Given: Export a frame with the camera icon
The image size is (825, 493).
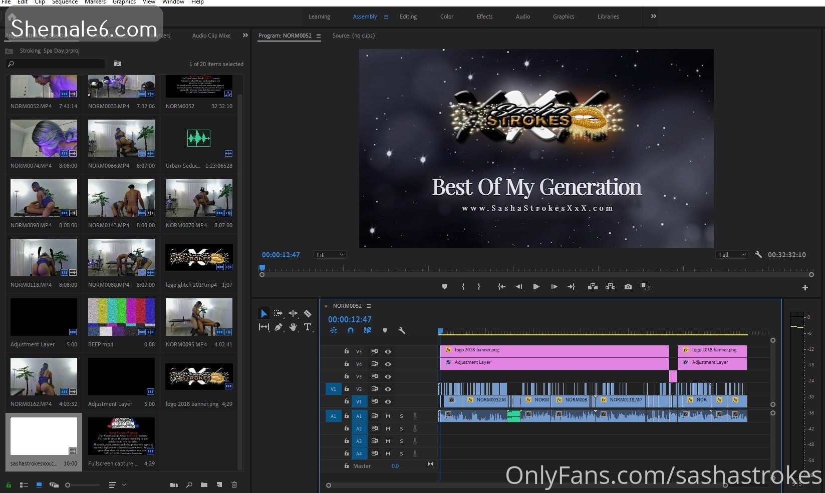Looking at the screenshot, I should click(628, 287).
